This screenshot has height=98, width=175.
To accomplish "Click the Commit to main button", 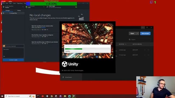I will (13, 60).
